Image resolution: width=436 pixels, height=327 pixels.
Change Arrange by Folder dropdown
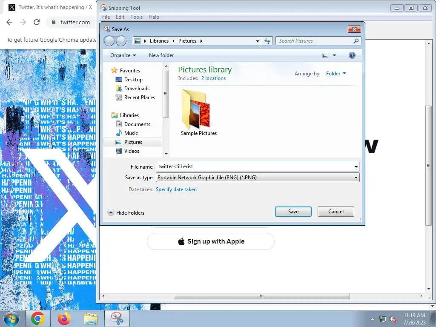[x=336, y=73]
